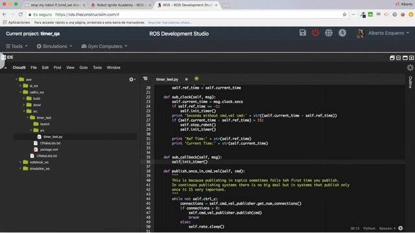Click the unsaved dot on timer_test.py tab

186,79
